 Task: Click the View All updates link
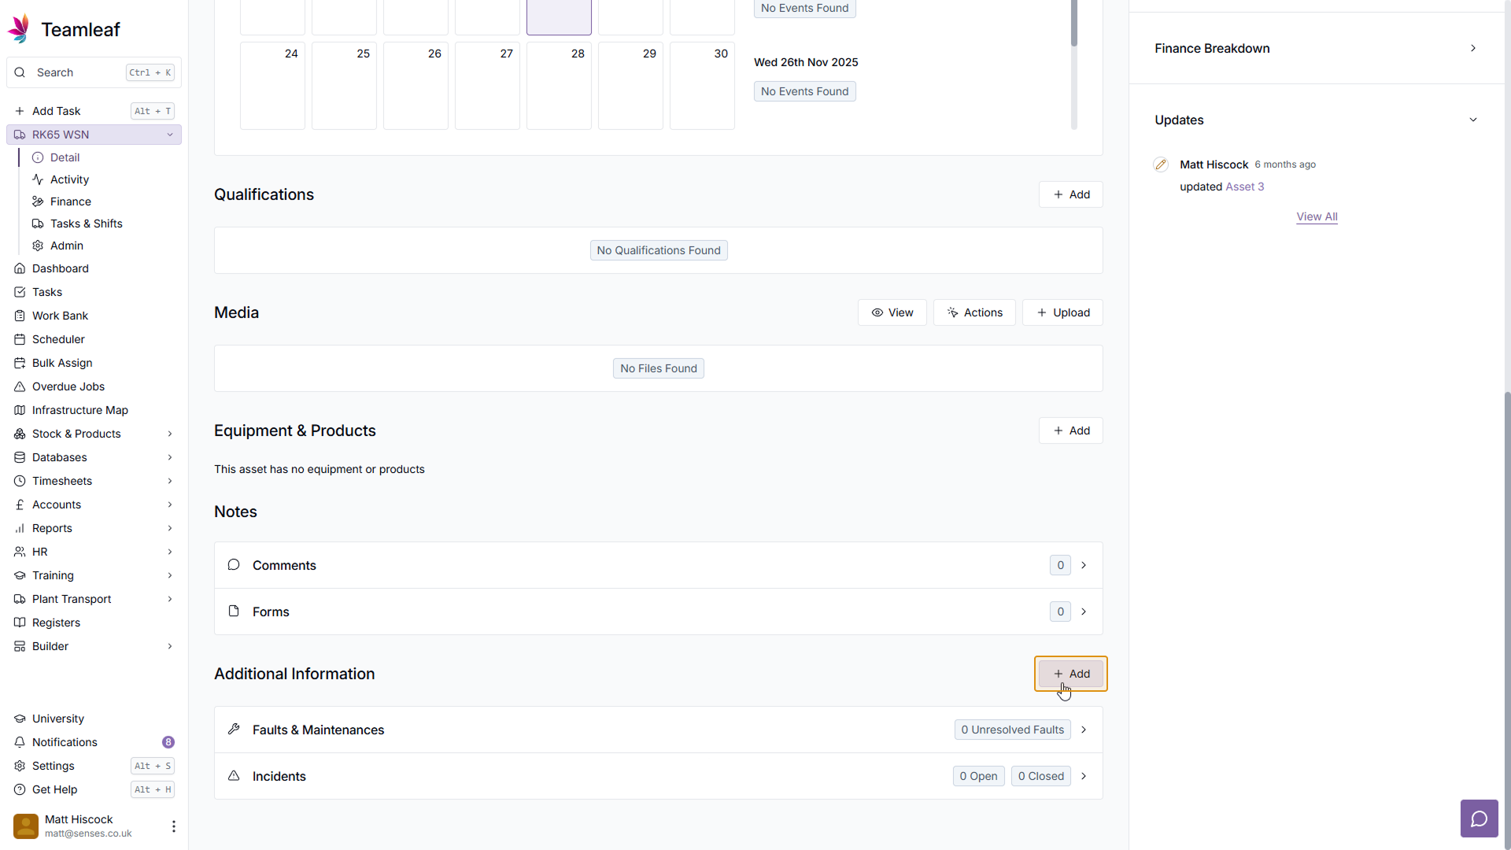(x=1317, y=216)
